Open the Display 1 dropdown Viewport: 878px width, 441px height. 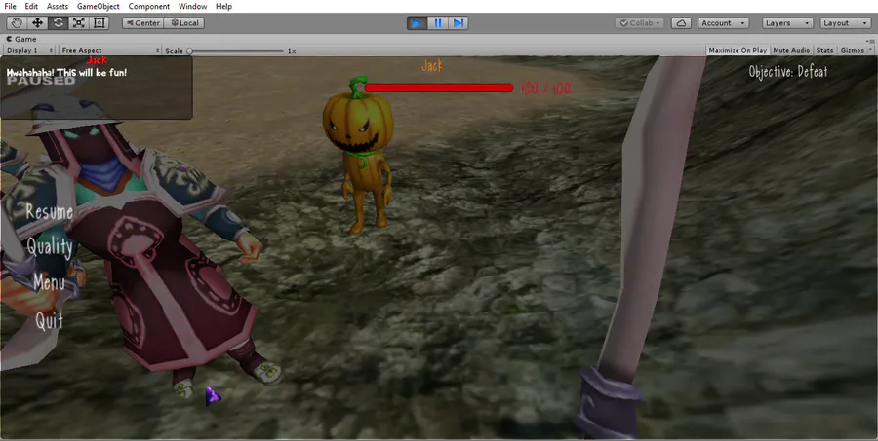[29, 50]
